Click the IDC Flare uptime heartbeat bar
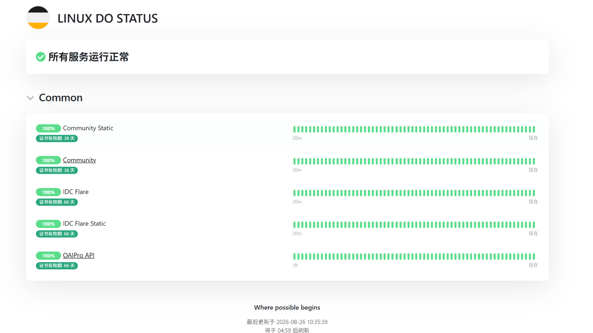Screen dimensions: 593x333 point(414,193)
